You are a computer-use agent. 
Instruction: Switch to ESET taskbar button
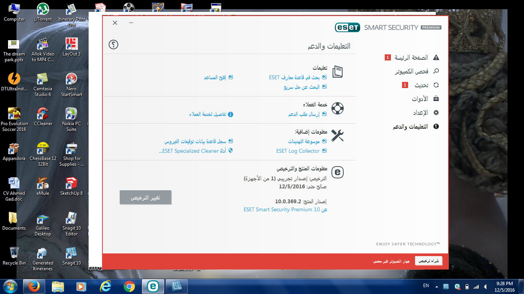(153, 286)
